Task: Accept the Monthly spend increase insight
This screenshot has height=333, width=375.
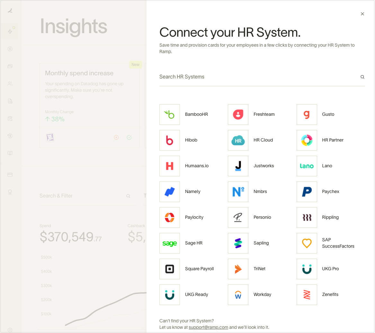Action: point(129,137)
